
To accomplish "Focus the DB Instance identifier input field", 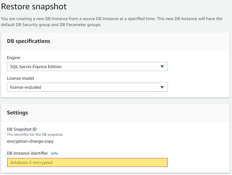I will tap(87, 162).
